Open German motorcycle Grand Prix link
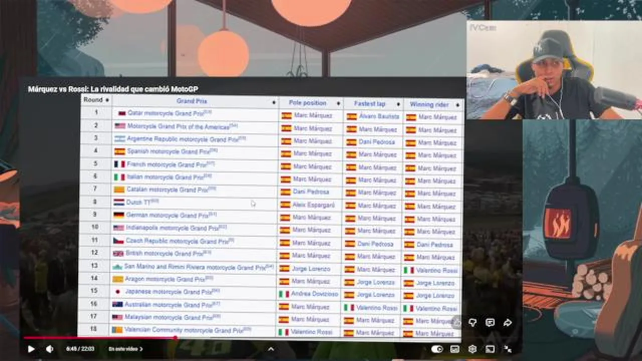642x361 pixels. (167, 215)
